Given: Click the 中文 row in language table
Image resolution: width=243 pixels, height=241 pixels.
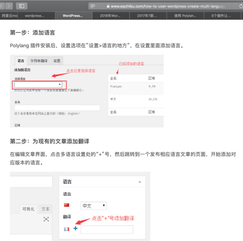Looking at the screenshot, I should point(135,101).
